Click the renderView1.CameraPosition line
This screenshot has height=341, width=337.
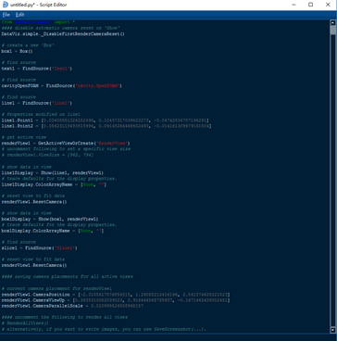click(x=116, y=295)
